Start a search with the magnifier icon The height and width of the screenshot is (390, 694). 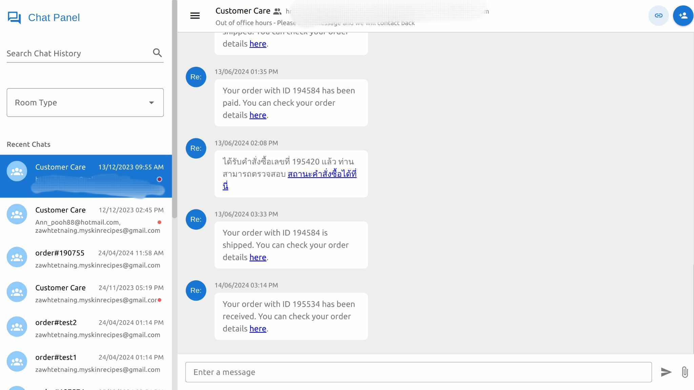pyautogui.click(x=157, y=53)
